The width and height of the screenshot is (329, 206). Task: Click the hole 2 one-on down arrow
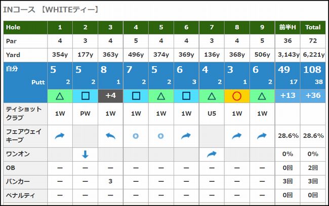click(85, 155)
